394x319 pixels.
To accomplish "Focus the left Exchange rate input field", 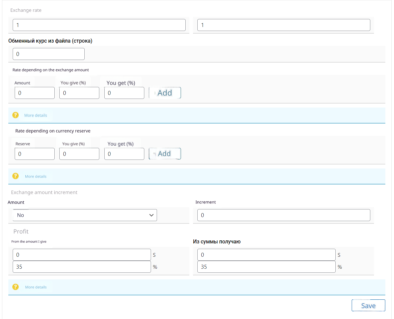I will pos(99,25).
